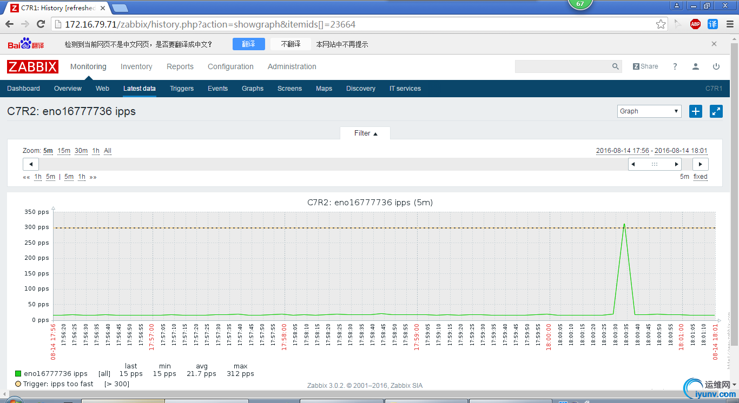Open the Adblock Plus extension icon
This screenshot has height=403, width=739.
695,24
